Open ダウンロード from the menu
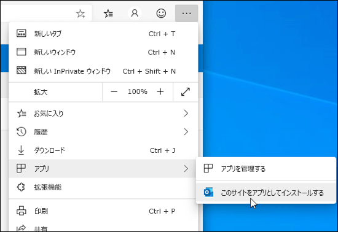The image size is (338, 232). click(x=103, y=150)
